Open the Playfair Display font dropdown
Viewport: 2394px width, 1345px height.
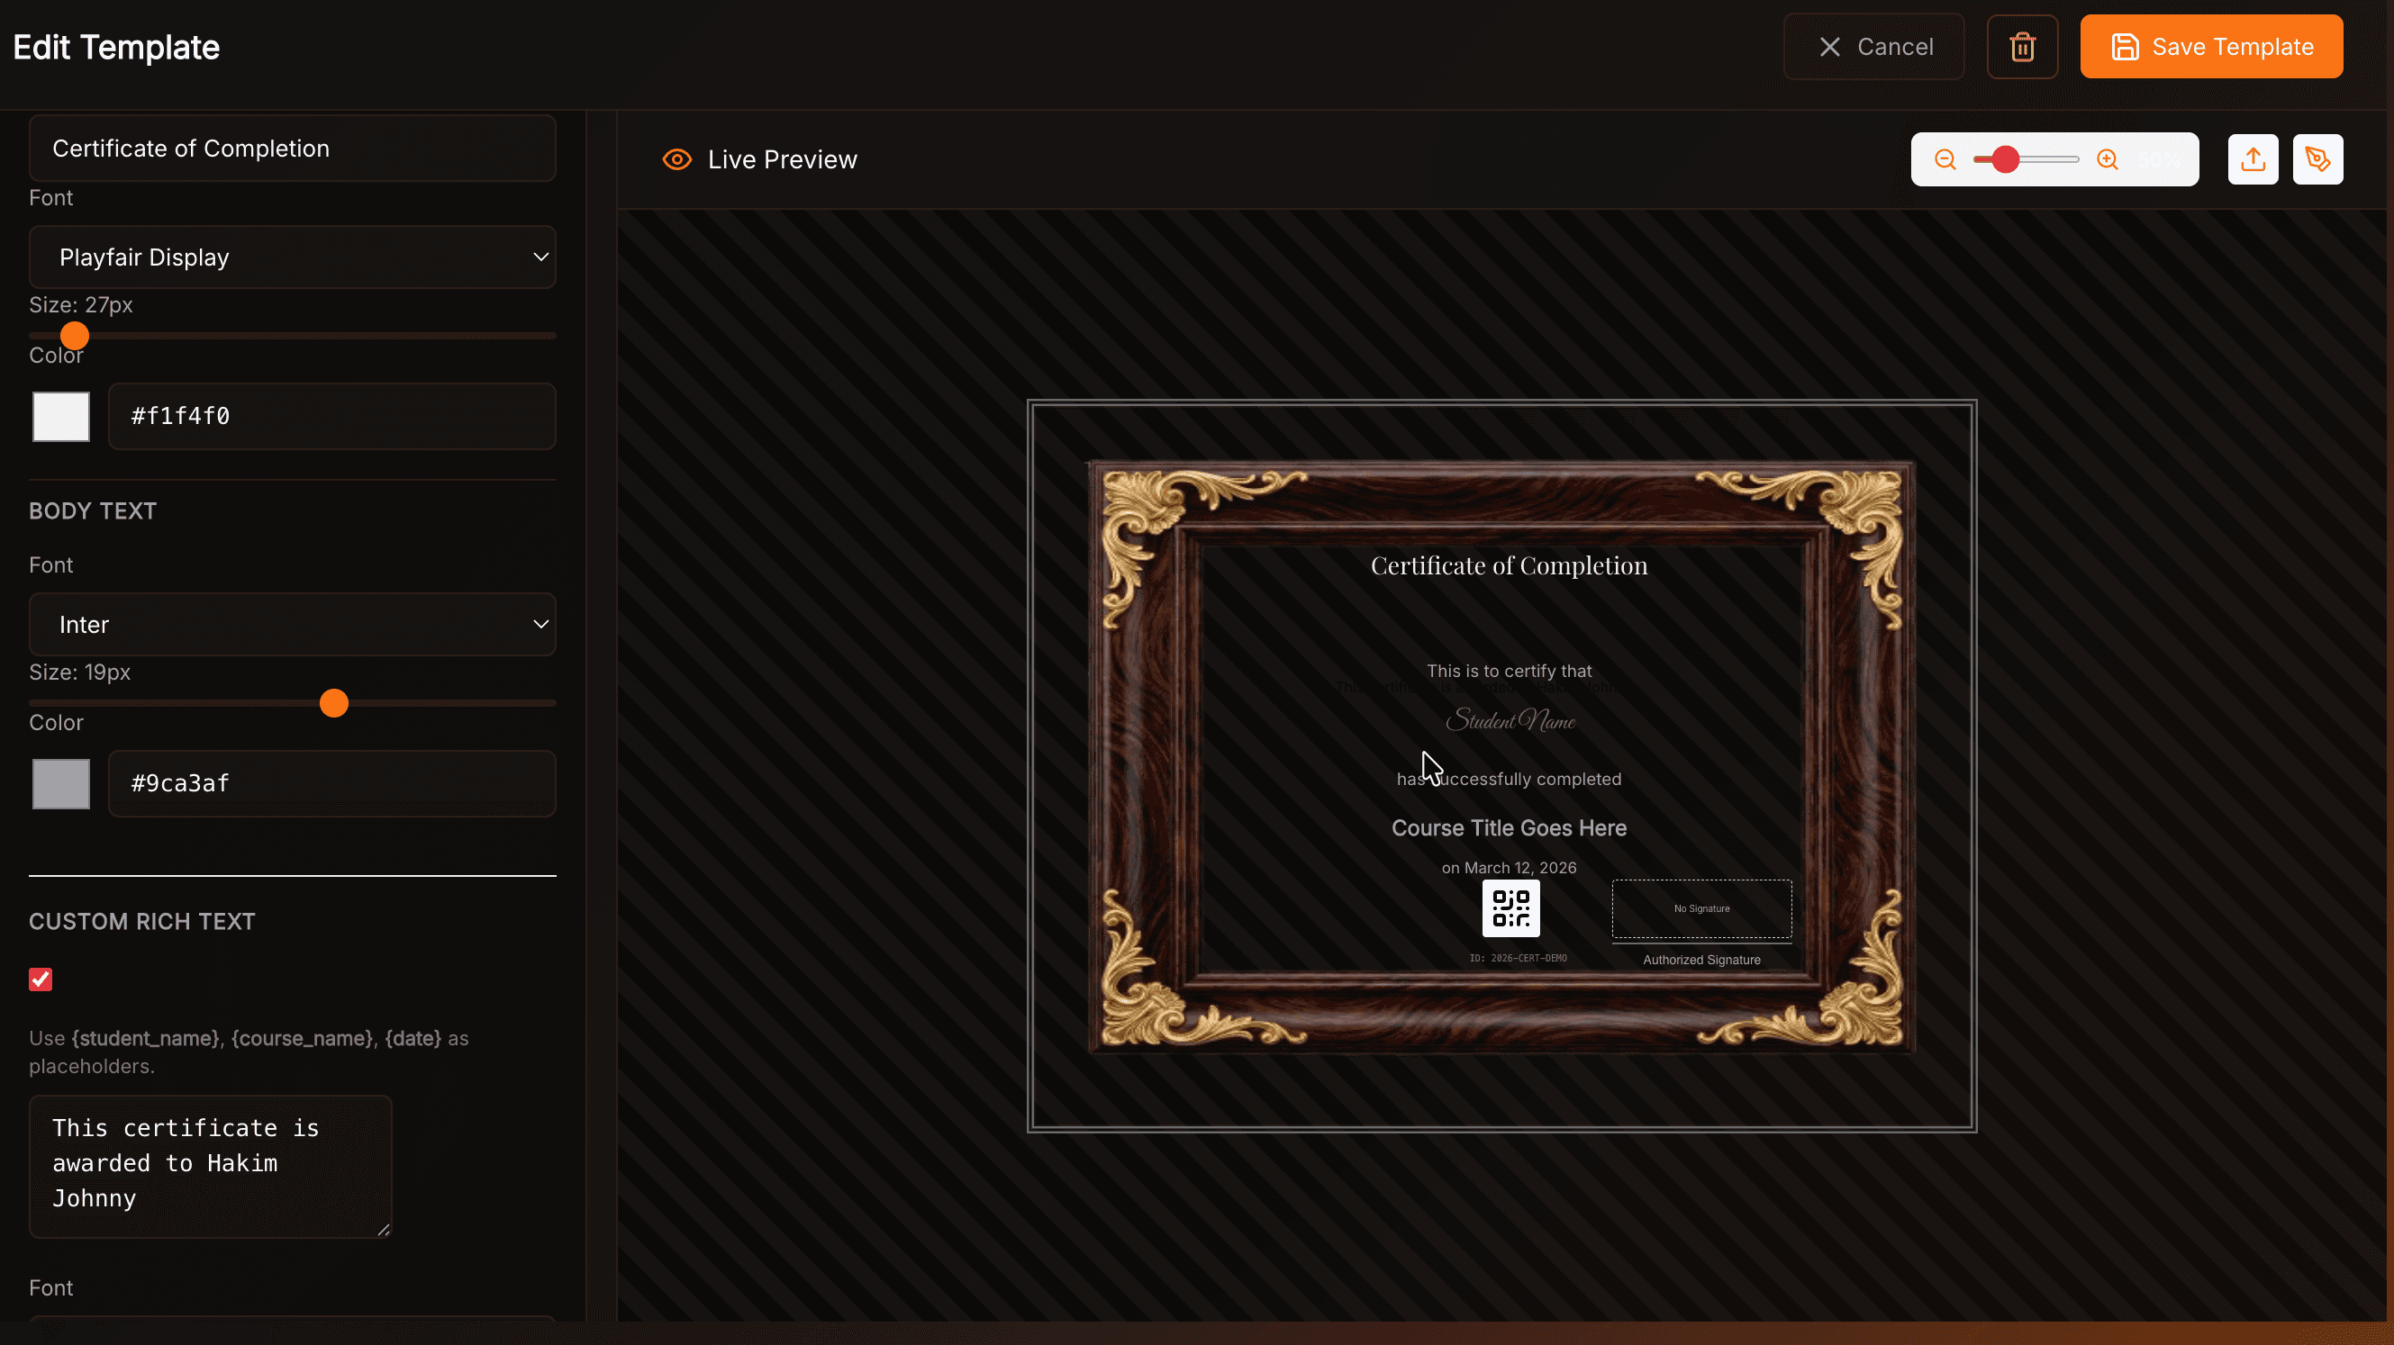(293, 257)
